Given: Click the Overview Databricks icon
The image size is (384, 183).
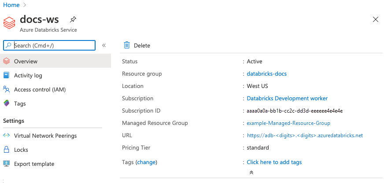Looking at the screenshot, I should [6, 61].
